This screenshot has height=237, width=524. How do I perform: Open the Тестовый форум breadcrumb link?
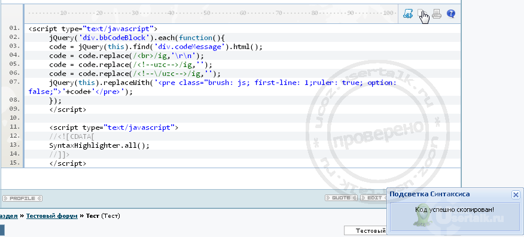(x=52, y=216)
